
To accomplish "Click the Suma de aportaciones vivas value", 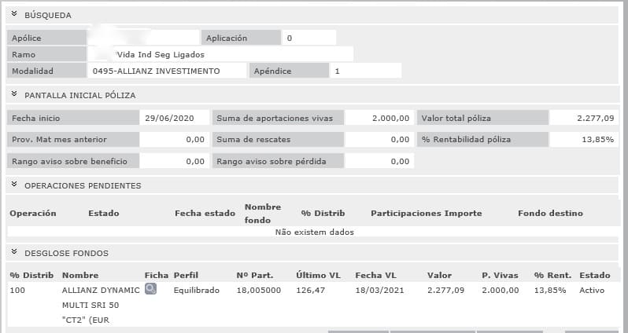I will pos(379,118).
